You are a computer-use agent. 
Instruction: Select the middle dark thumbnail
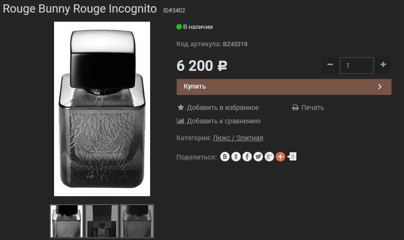(x=102, y=221)
